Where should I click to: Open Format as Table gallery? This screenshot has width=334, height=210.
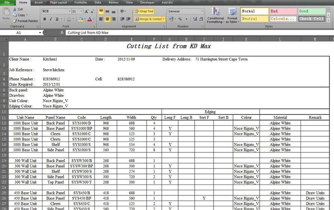click(x=232, y=15)
